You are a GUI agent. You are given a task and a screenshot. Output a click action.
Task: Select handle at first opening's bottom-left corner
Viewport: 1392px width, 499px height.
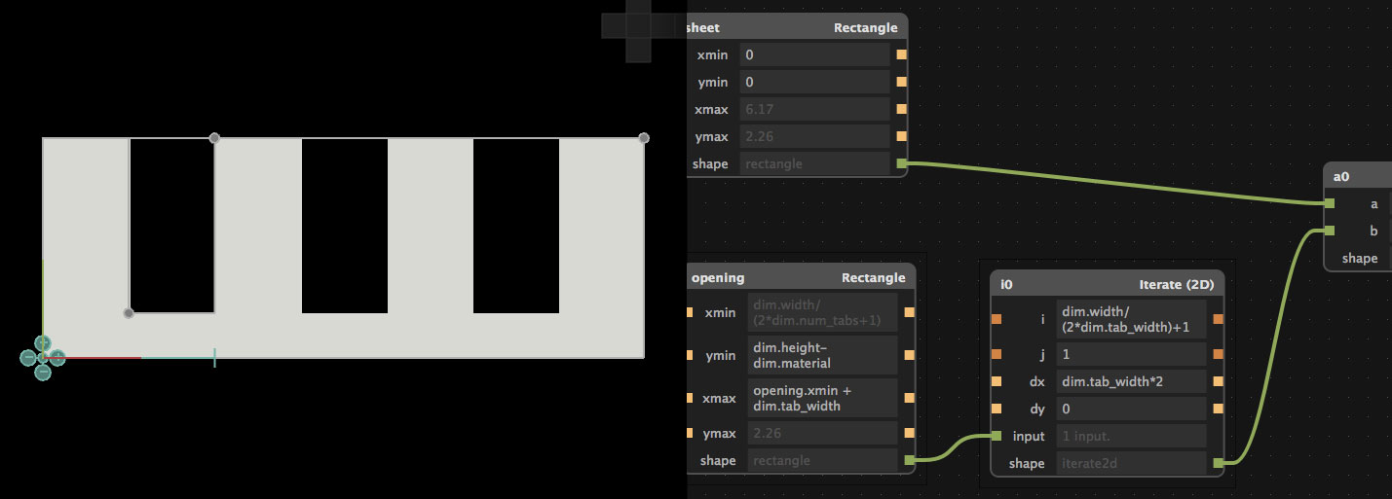click(129, 313)
